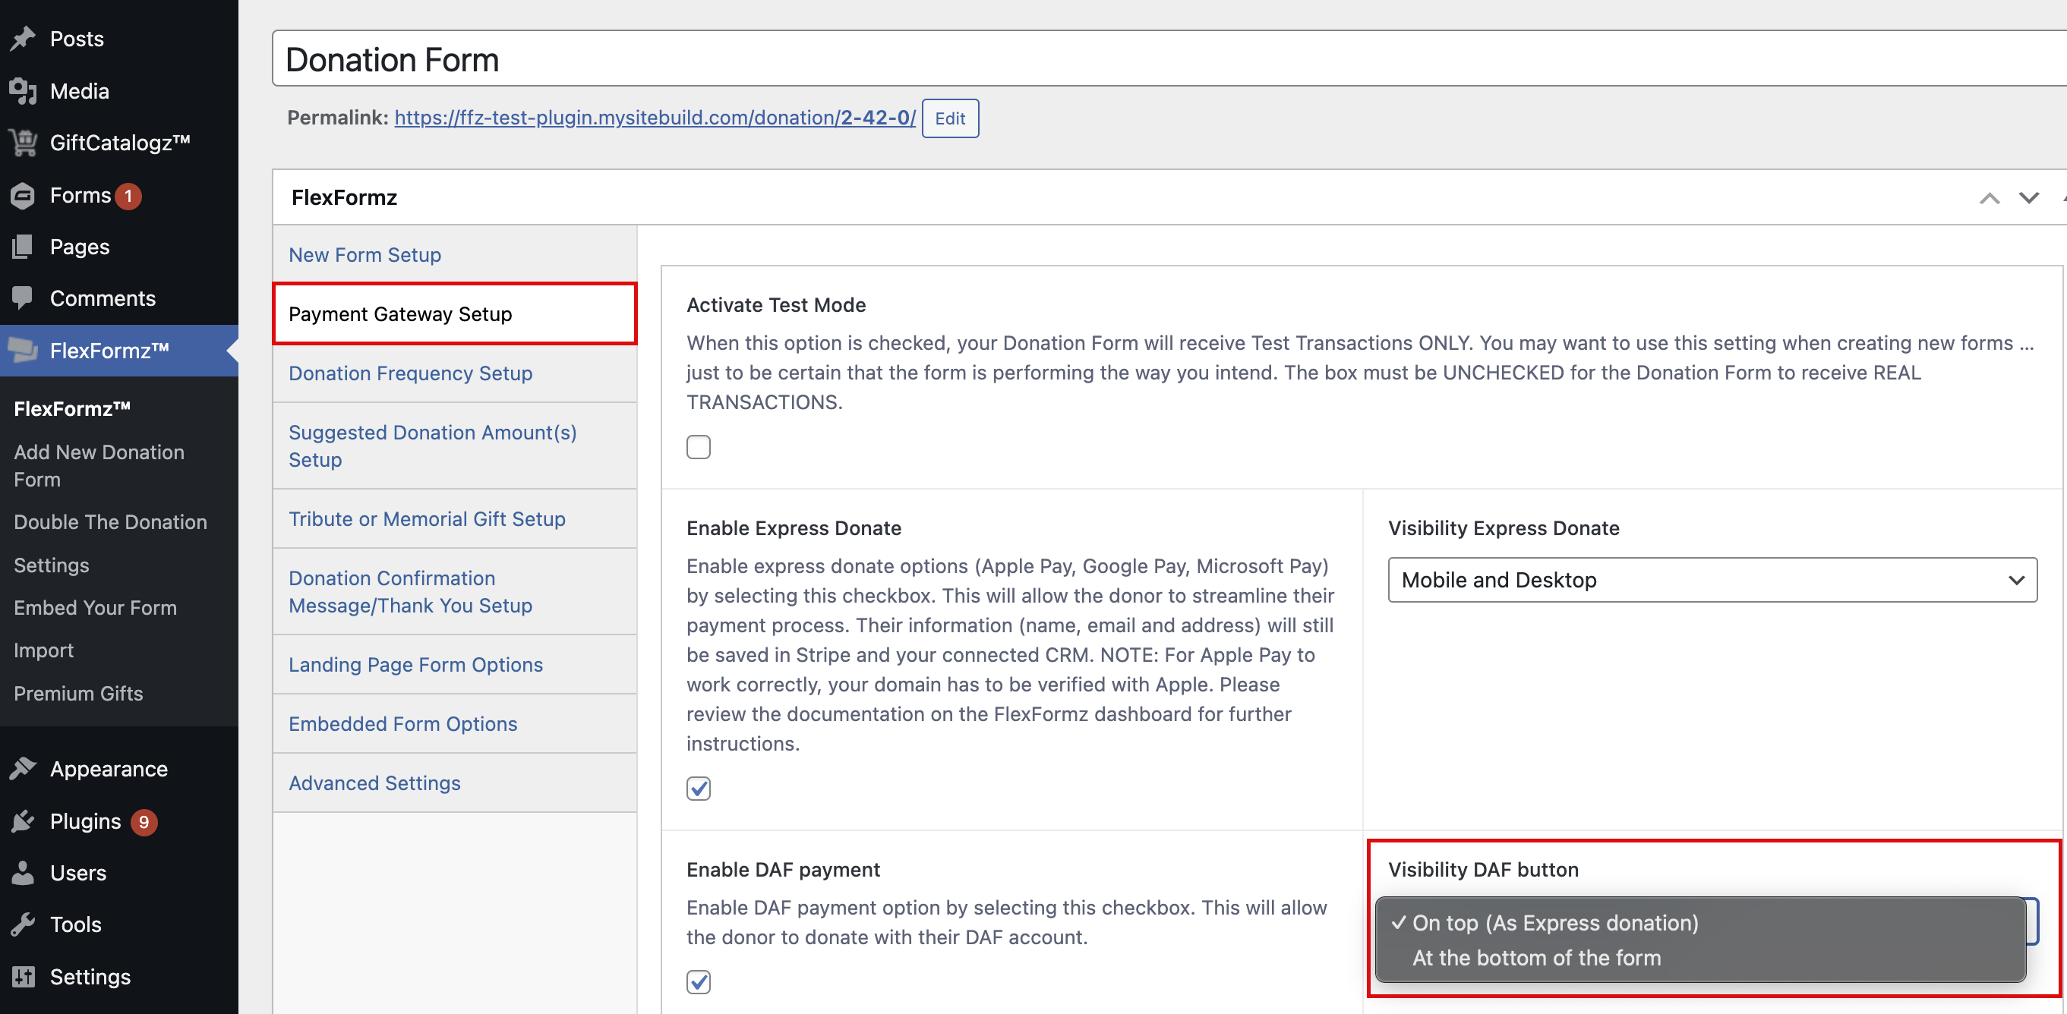Image resolution: width=2067 pixels, height=1014 pixels.
Task: Collapse FlexFormz panel with up chevron
Action: (1990, 198)
